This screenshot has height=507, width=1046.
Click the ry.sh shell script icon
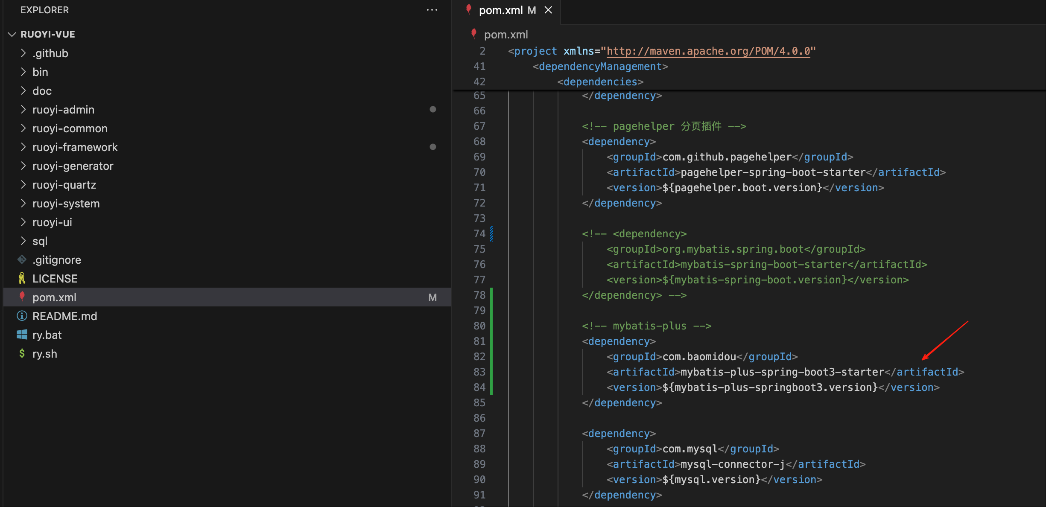pyautogui.click(x=22, y=353)
